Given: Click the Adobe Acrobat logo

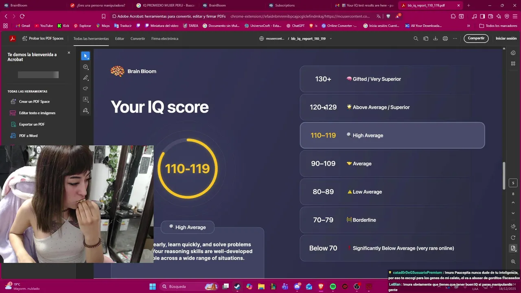Looking at the screenshot, I should [x=13, y=39].
